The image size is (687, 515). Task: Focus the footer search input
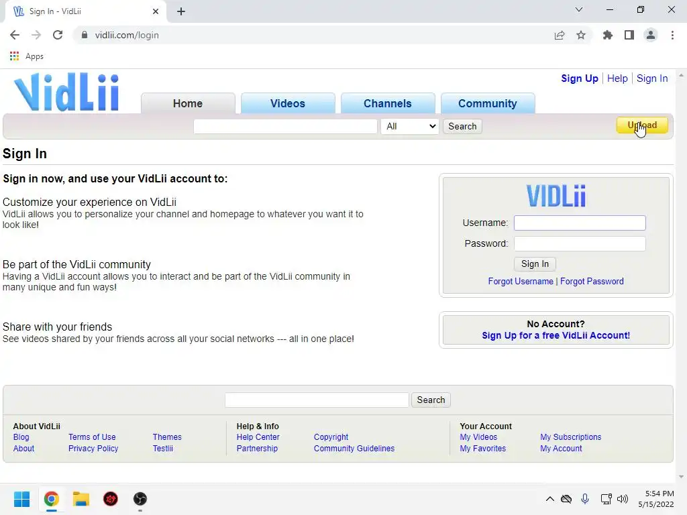(x=317, y=400)
